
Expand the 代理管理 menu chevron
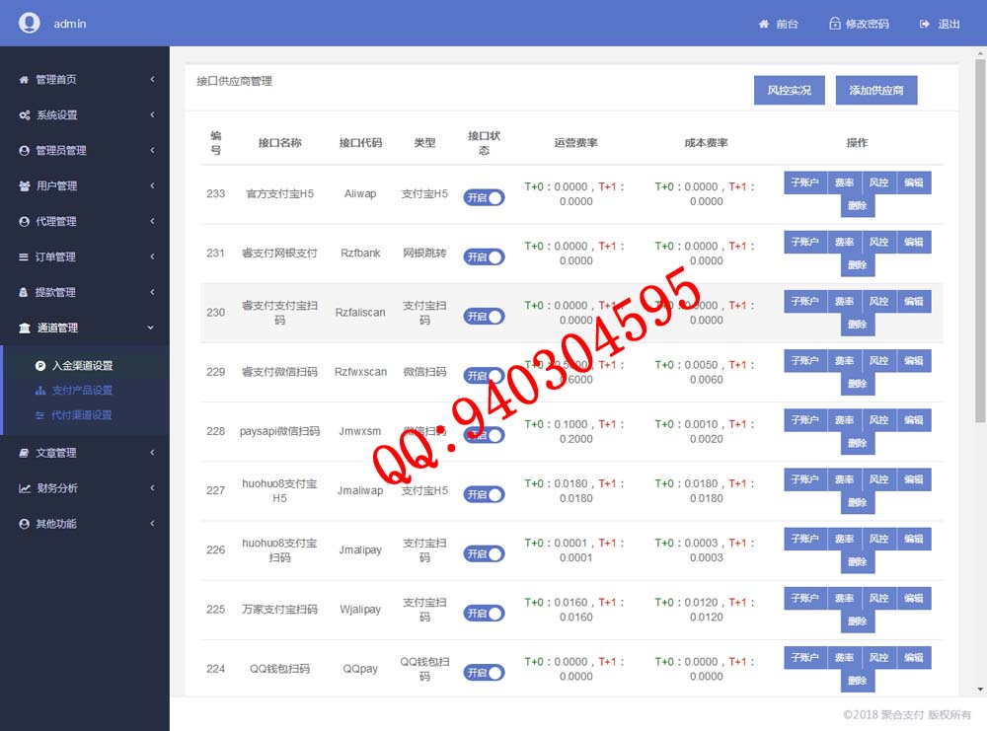(x=152, y=221)
